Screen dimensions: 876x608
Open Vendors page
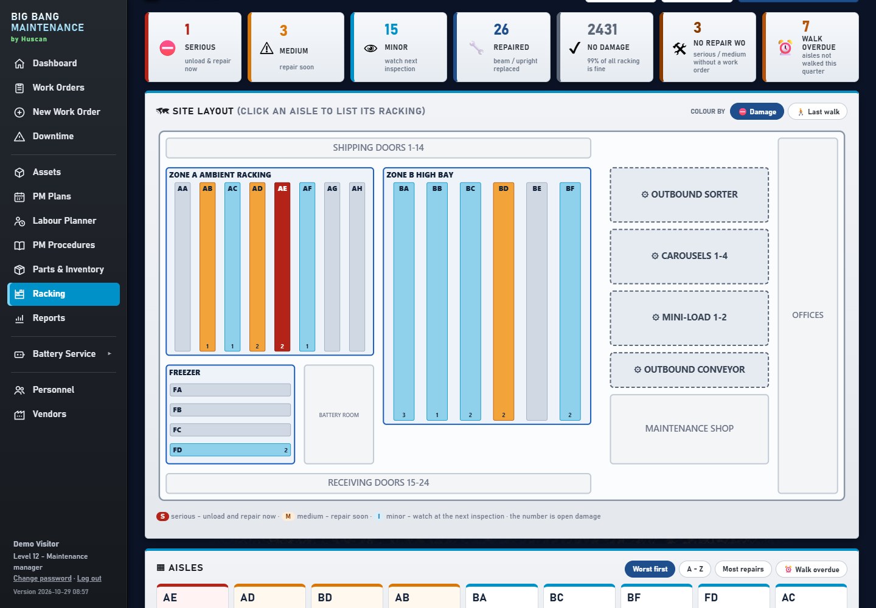point(63,414)
